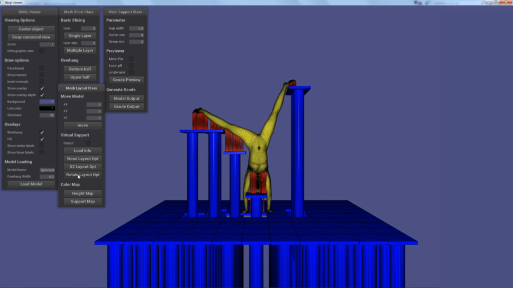This screenshot has width=513, height=288.
Task: Uncheck Show overlay checkbox
Action: pos(42,88)
